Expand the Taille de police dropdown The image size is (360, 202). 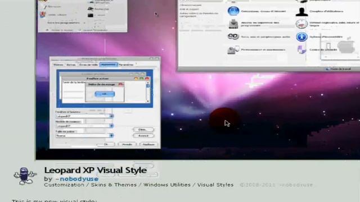point(111,136)
